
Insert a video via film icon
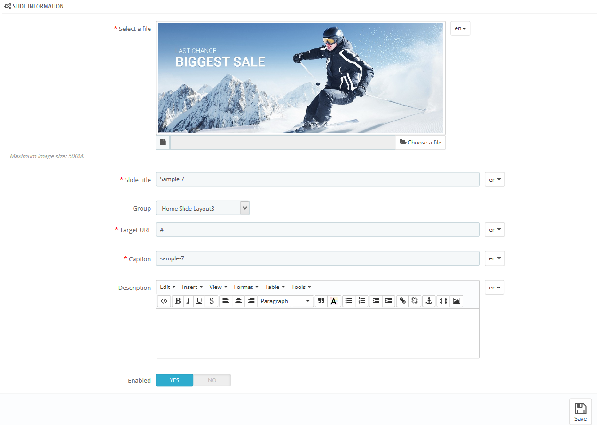443,301
